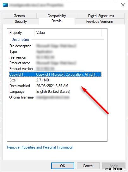Select the Details tab

[x=57, y=21]
